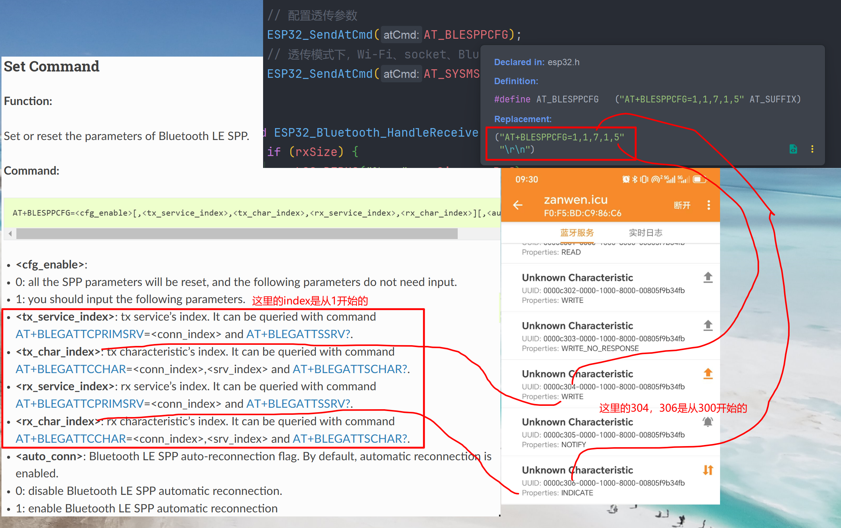The width and height of the screenshot is (841, 528).
Task: Open the AT+BLEGATTCCHAR link under tx_char_index
Action: (71, 369)
